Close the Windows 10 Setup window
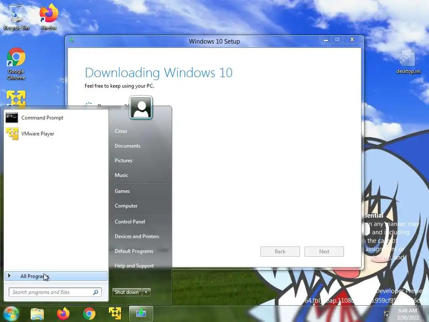Image resolution: width=429 pixels, height=322 pixels. pyautogui.click(x=352, y=40)
